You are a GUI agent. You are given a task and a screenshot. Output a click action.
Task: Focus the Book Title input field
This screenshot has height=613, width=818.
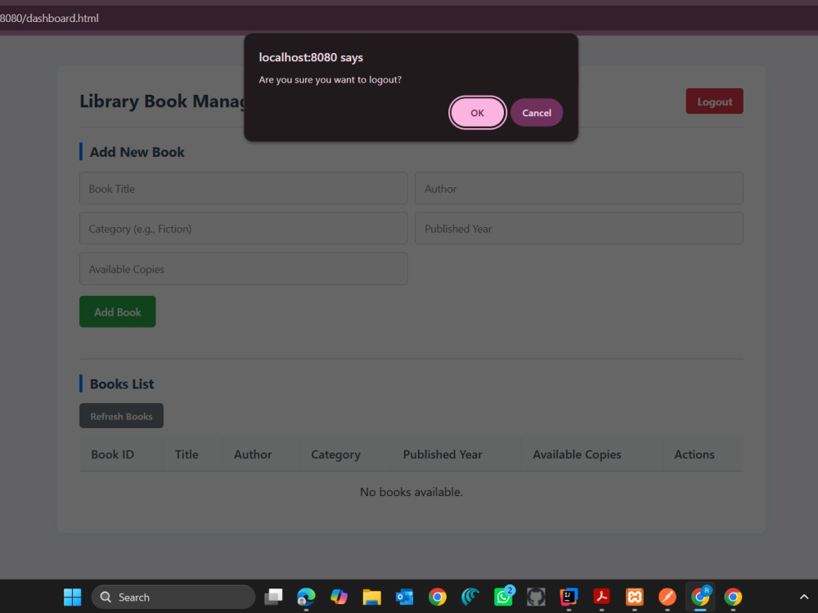pyautogui.click(x=244, y=188)
